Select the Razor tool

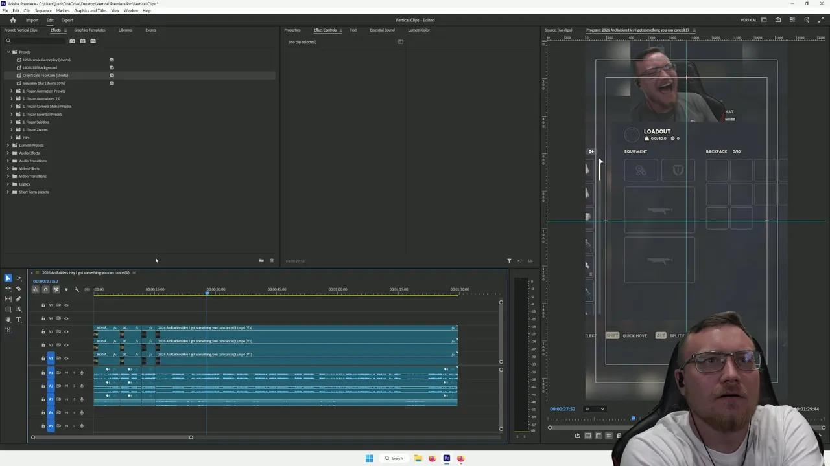[x=18, y=288]
